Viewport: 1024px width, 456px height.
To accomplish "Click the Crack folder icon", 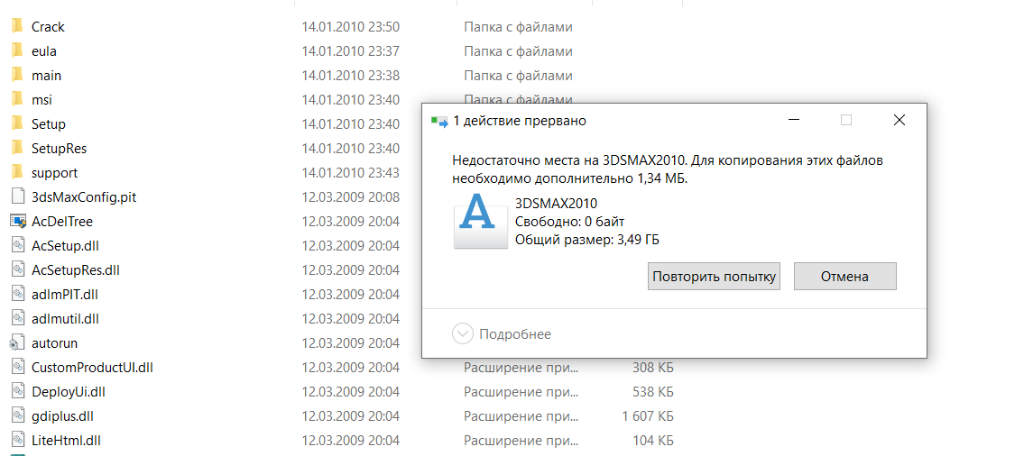I will (16, 27).
